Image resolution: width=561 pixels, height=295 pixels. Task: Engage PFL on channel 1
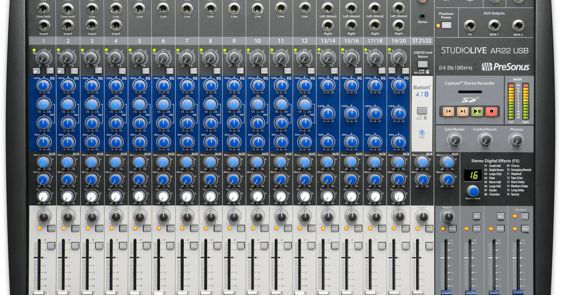(x=51, y=245)
